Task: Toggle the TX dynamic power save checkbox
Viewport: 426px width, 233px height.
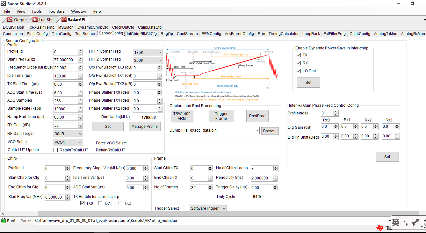Action: click(299, 55)
